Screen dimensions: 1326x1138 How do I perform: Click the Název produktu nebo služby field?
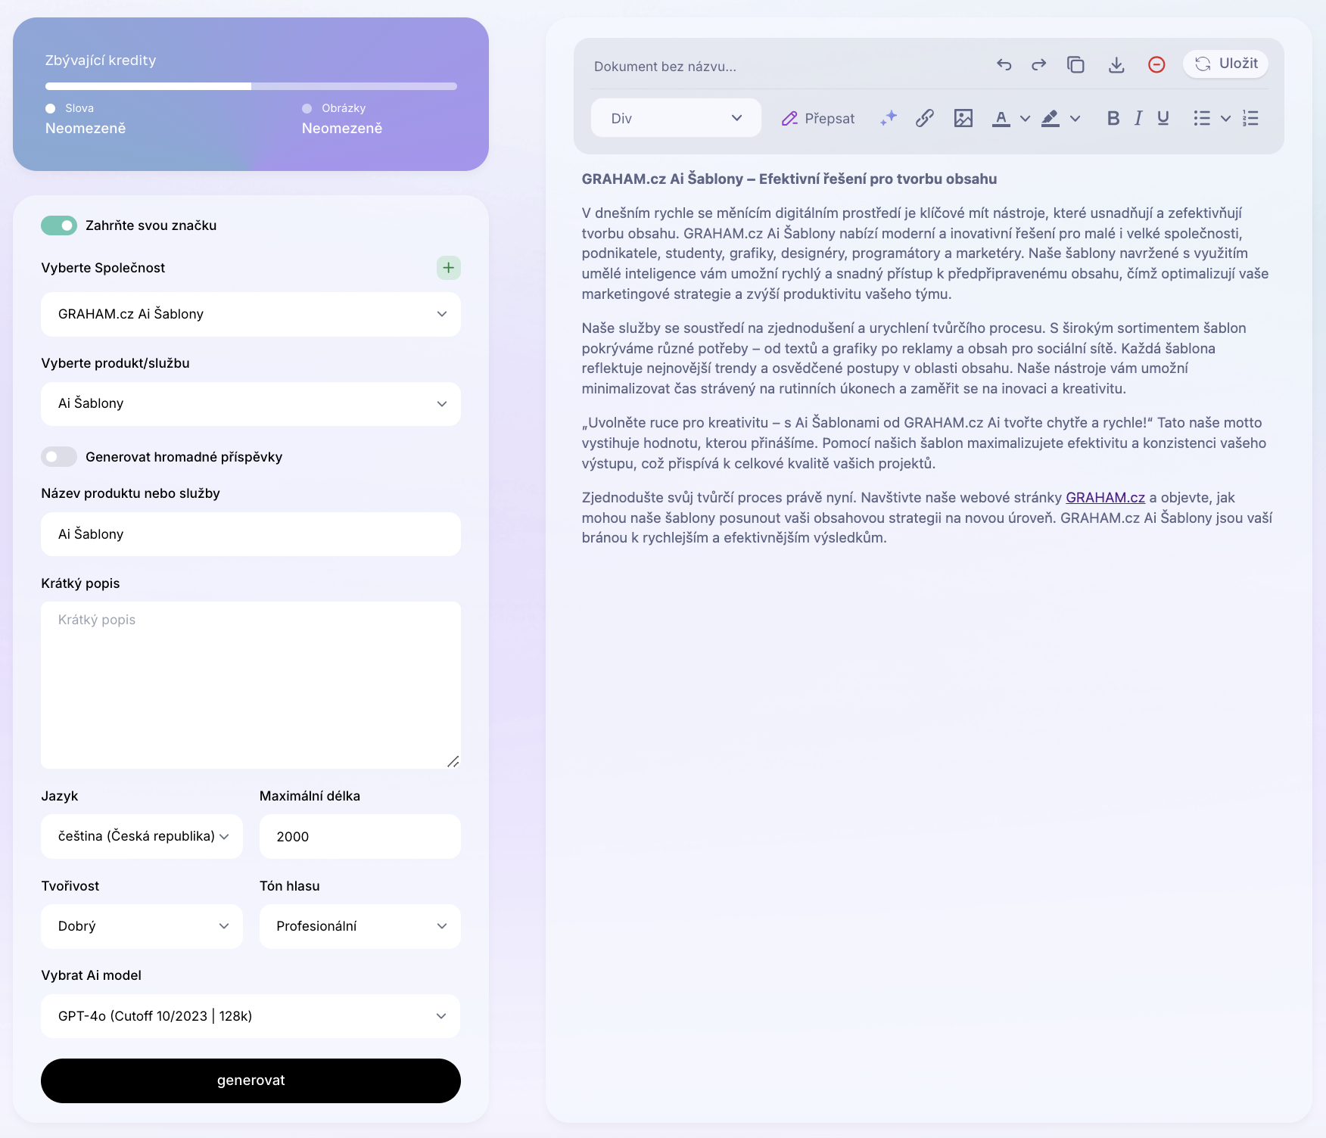(251, 534)
